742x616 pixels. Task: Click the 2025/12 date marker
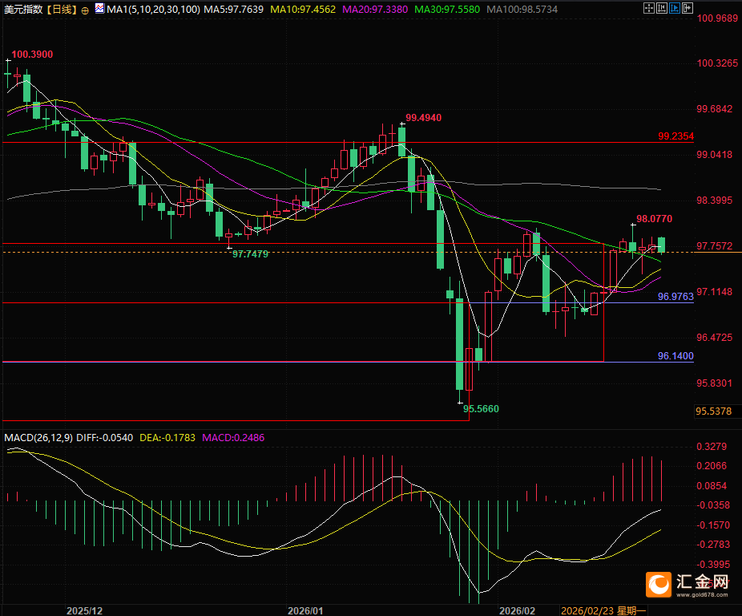[84, 611]
